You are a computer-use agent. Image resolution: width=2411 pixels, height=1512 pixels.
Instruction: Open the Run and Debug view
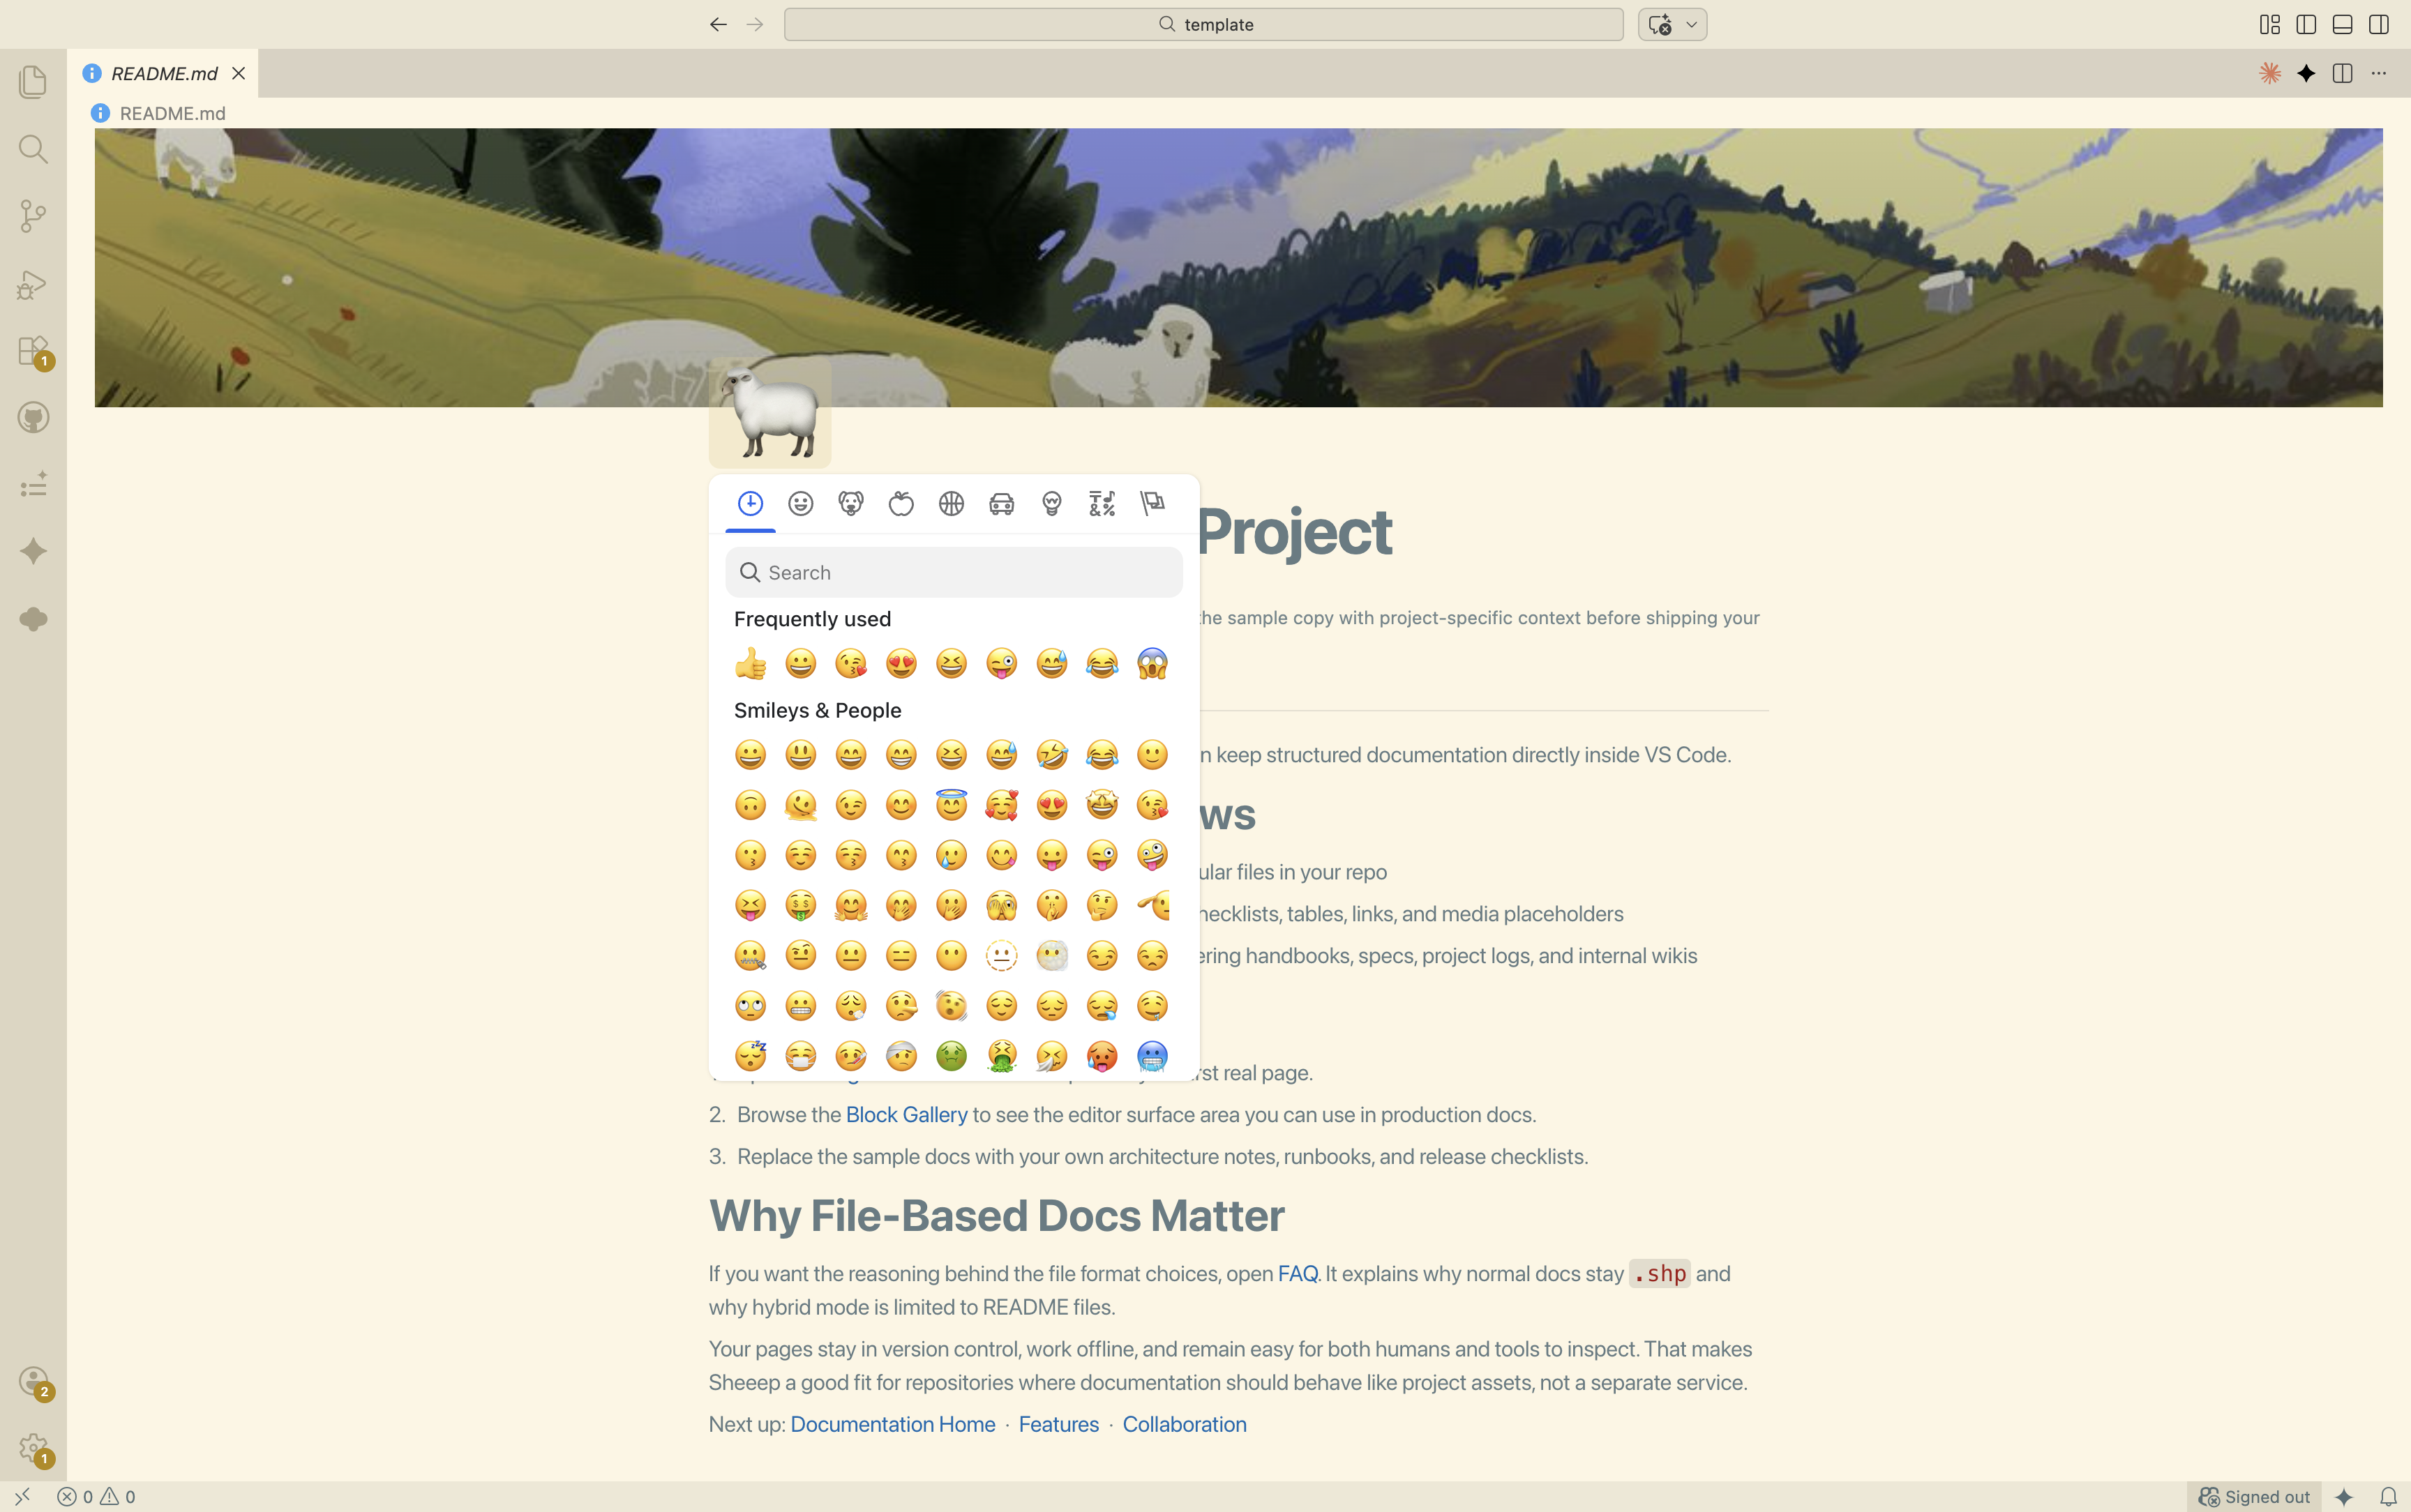pyautogui.click(x=33, y=285)
